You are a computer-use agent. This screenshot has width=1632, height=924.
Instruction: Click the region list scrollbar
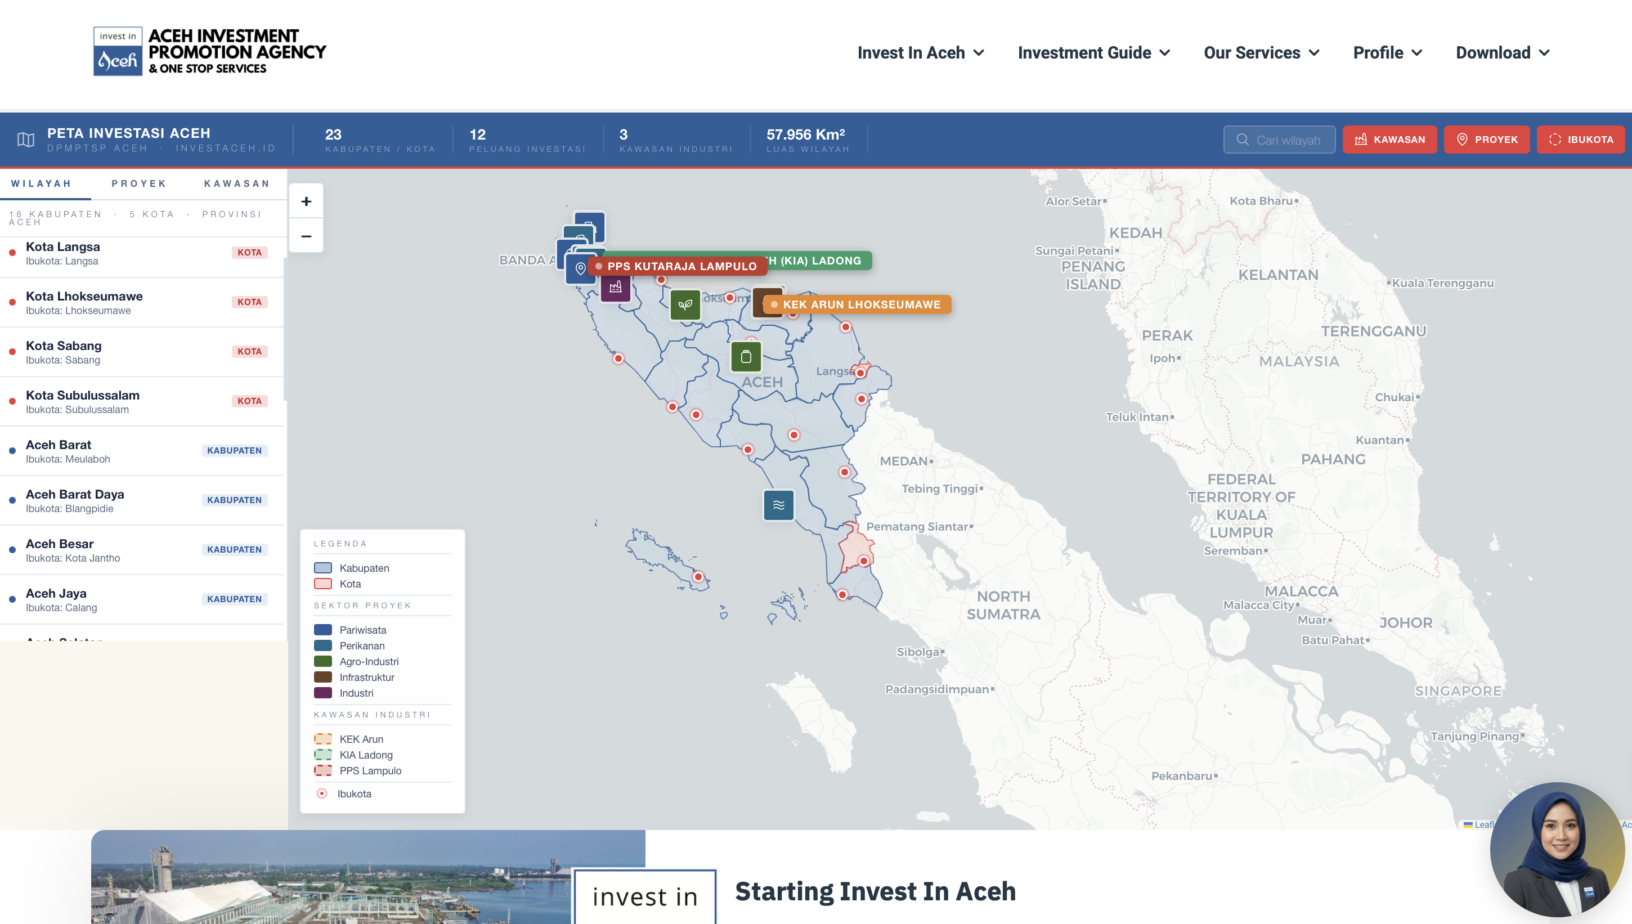coord(285,329)
